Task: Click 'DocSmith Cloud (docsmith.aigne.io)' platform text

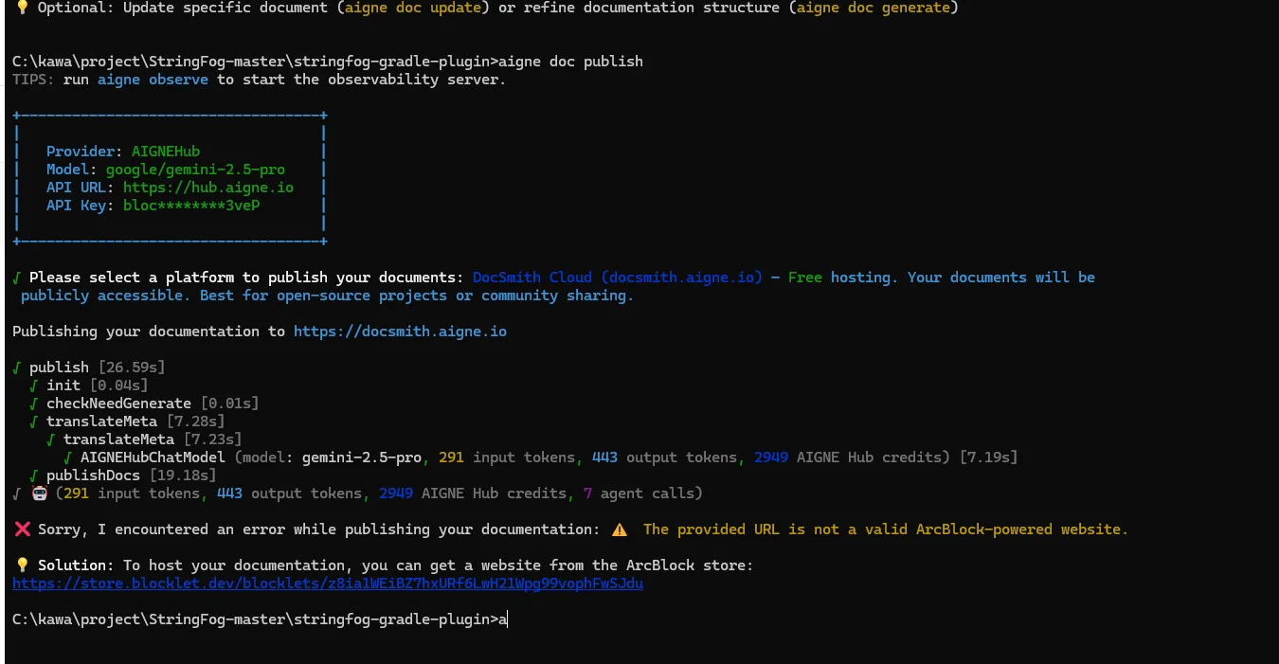Action: [617, 278]
